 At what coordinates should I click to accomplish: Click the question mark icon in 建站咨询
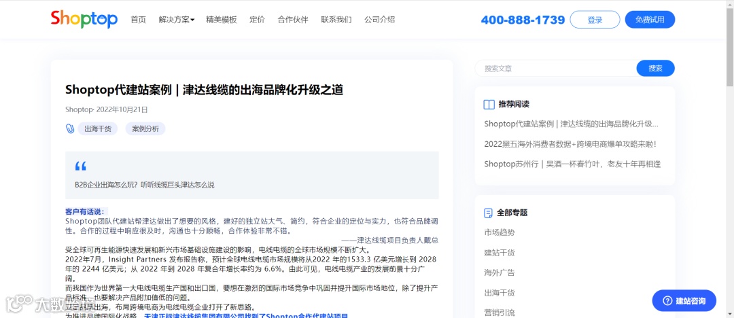(x=668, y=300)
